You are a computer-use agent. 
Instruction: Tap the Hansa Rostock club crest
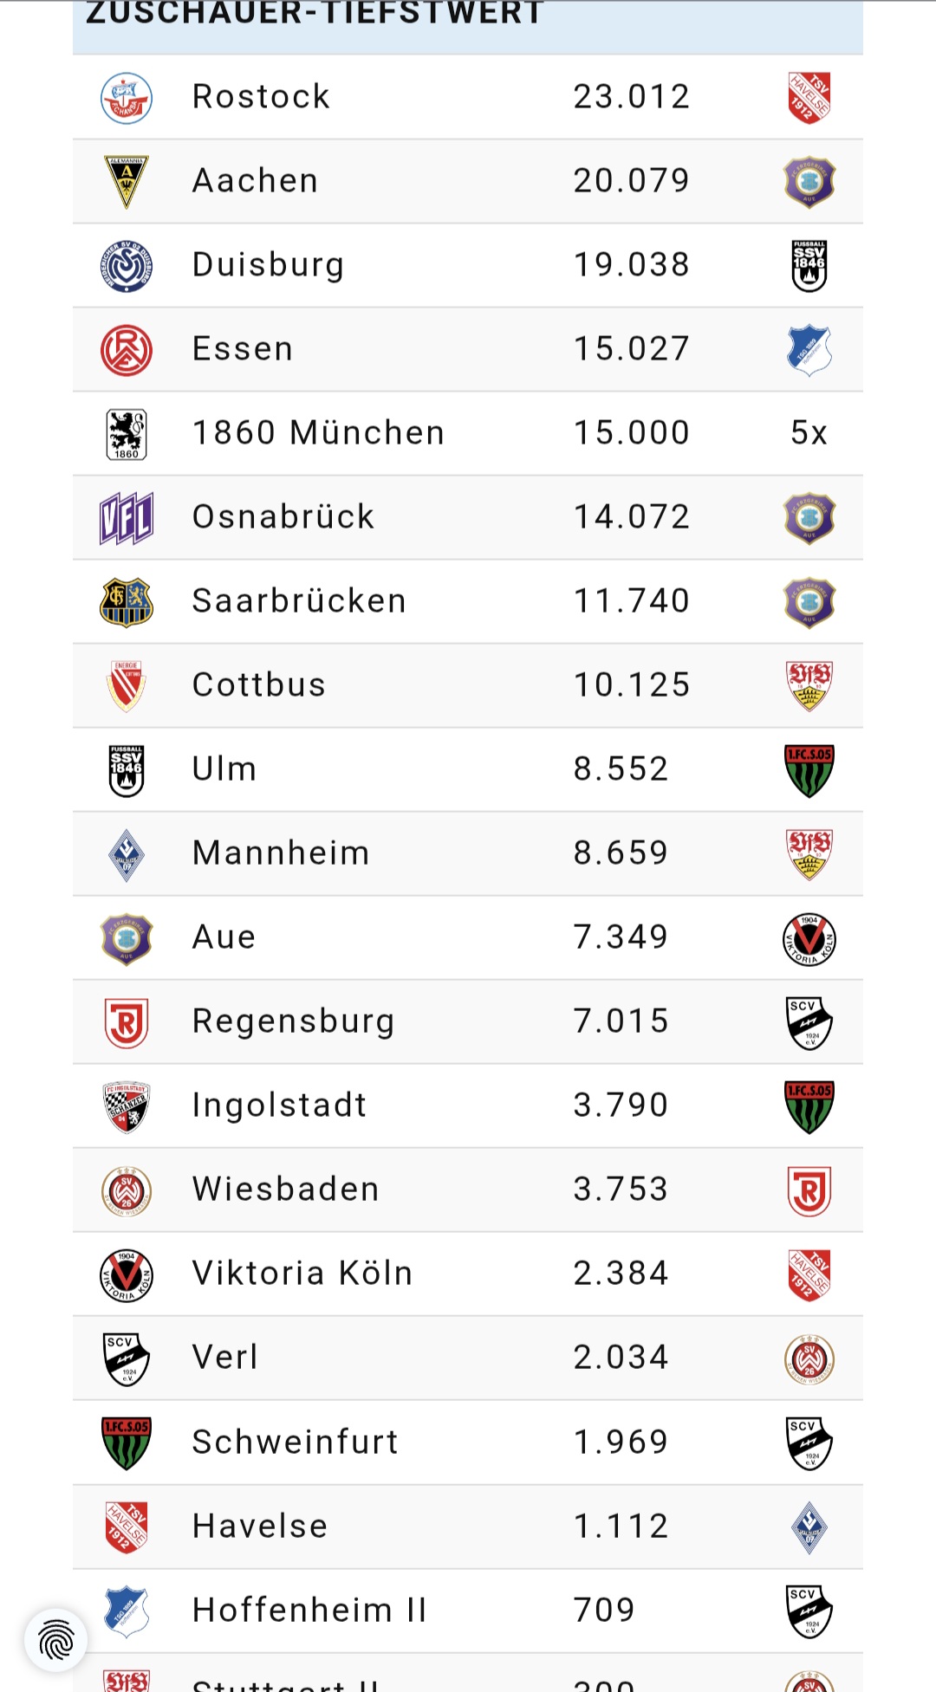coord(127,97)
